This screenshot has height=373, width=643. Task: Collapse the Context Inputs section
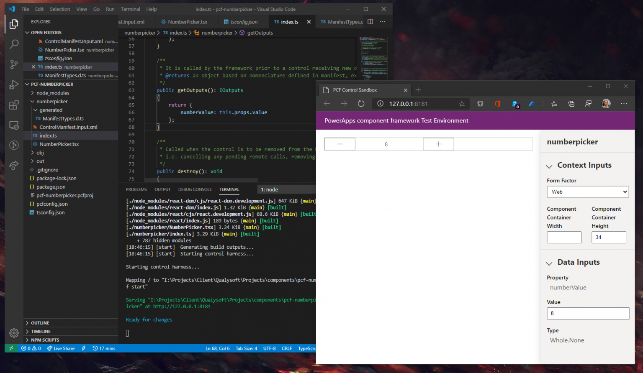coord(549,166)
